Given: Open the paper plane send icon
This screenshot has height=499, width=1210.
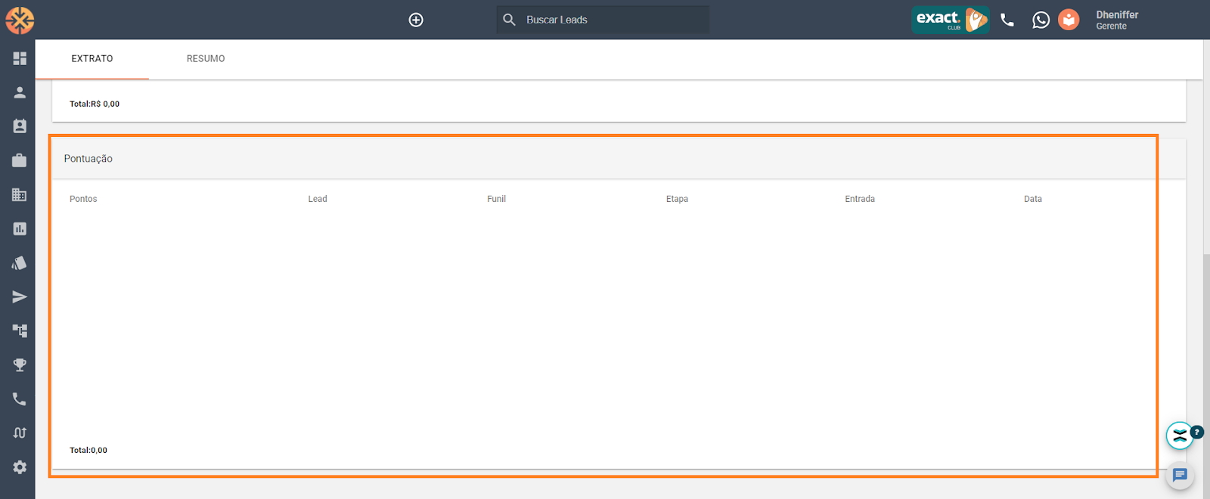Looking at the screenshot, I should [x=20, y=297].
